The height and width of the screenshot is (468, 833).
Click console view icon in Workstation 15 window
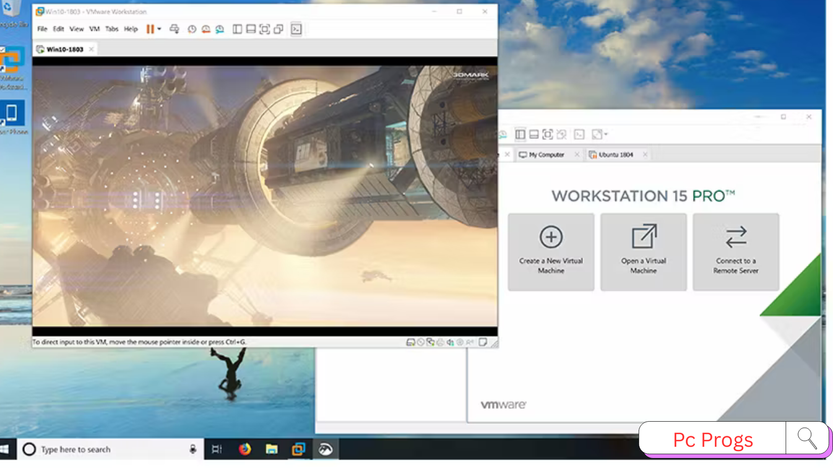pos(579,135)
